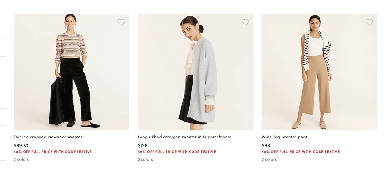
Task: Click the FESTIVE 40% off promo under the $89.50 price
Action: coord(53,152)
